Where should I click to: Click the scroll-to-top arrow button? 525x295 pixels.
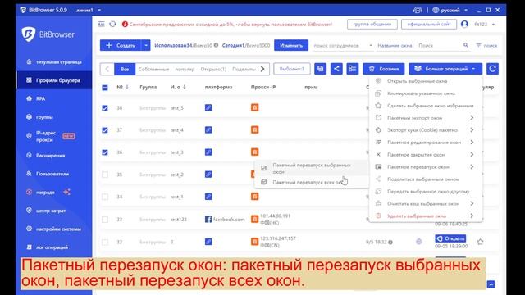491,284
